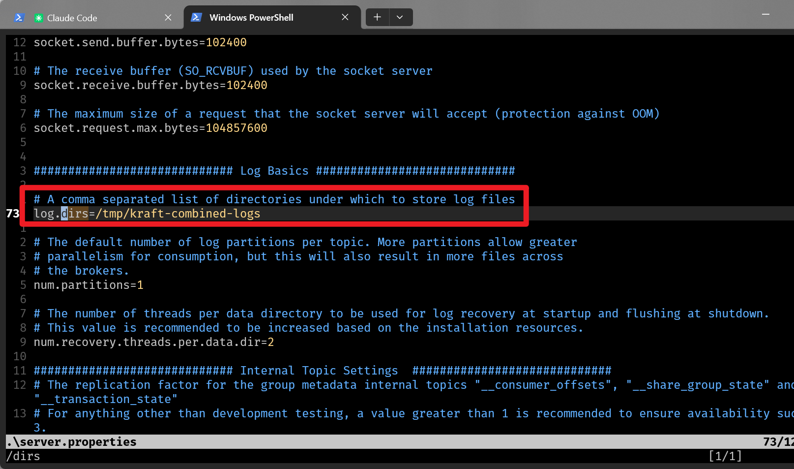Screen dimensions: 794x469
Task: Click the PowerShell icon on Claude Code tab
Action: (x=19, y=18)
